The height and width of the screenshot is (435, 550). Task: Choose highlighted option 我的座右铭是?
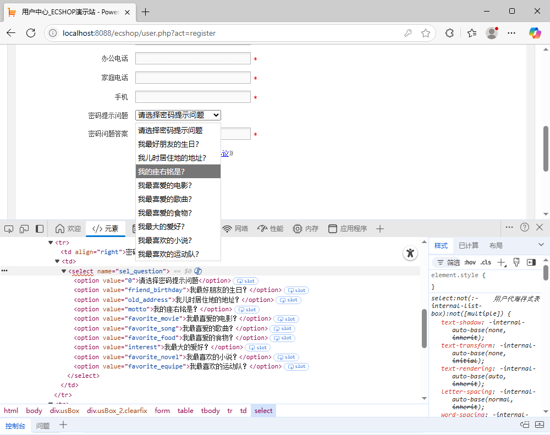click(178, 172)
